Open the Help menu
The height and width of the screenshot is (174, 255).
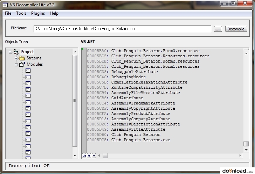(x=54, y=13)
